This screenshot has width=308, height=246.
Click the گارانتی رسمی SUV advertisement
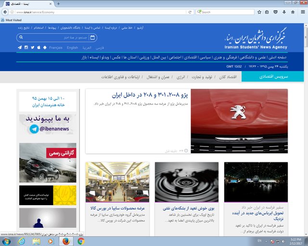[48, 163]
